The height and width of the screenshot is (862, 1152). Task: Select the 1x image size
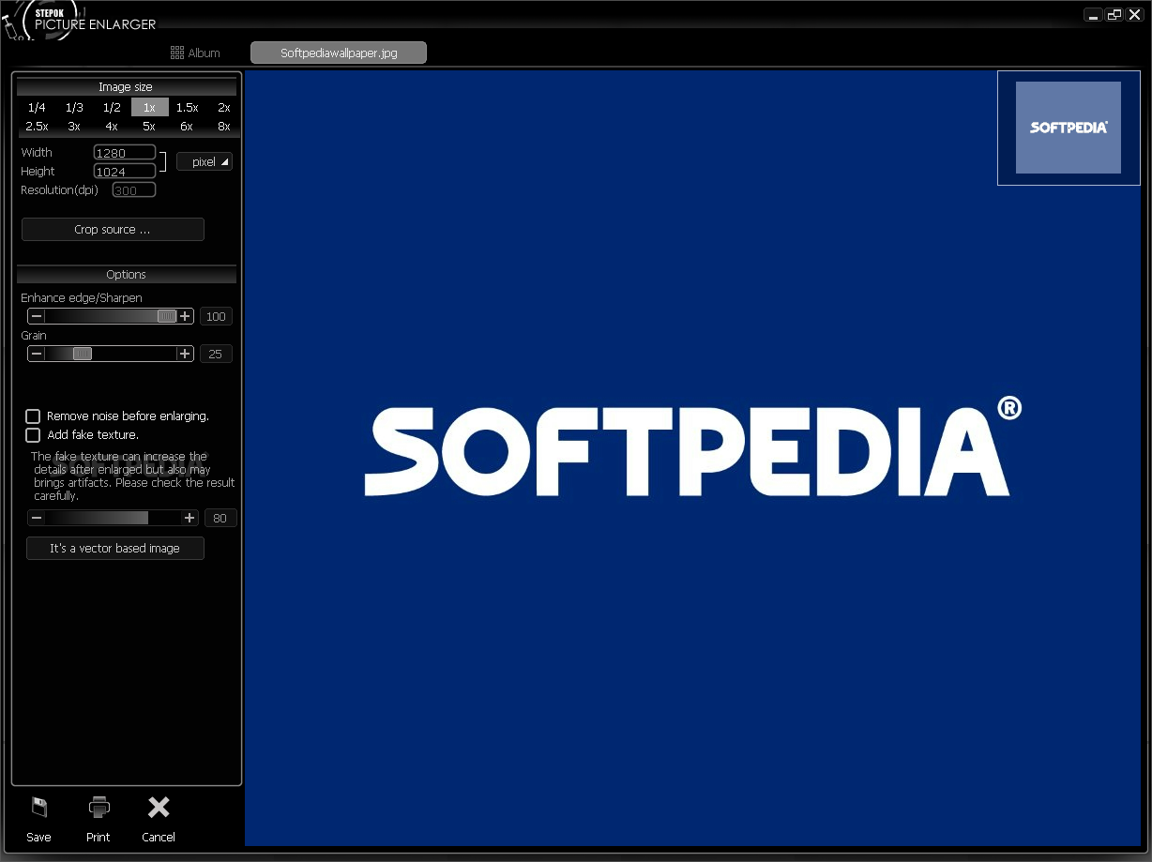click(150, 108)
